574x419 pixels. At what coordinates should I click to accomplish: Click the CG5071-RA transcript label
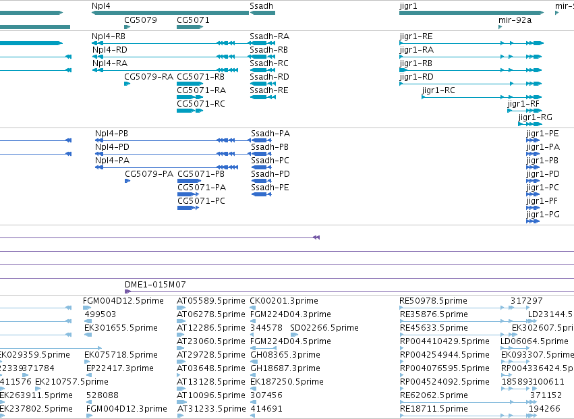coord(202,90)
